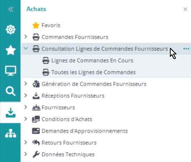
Task: Collapse the sidebar with double chevron icon
Action: [11, 9]
